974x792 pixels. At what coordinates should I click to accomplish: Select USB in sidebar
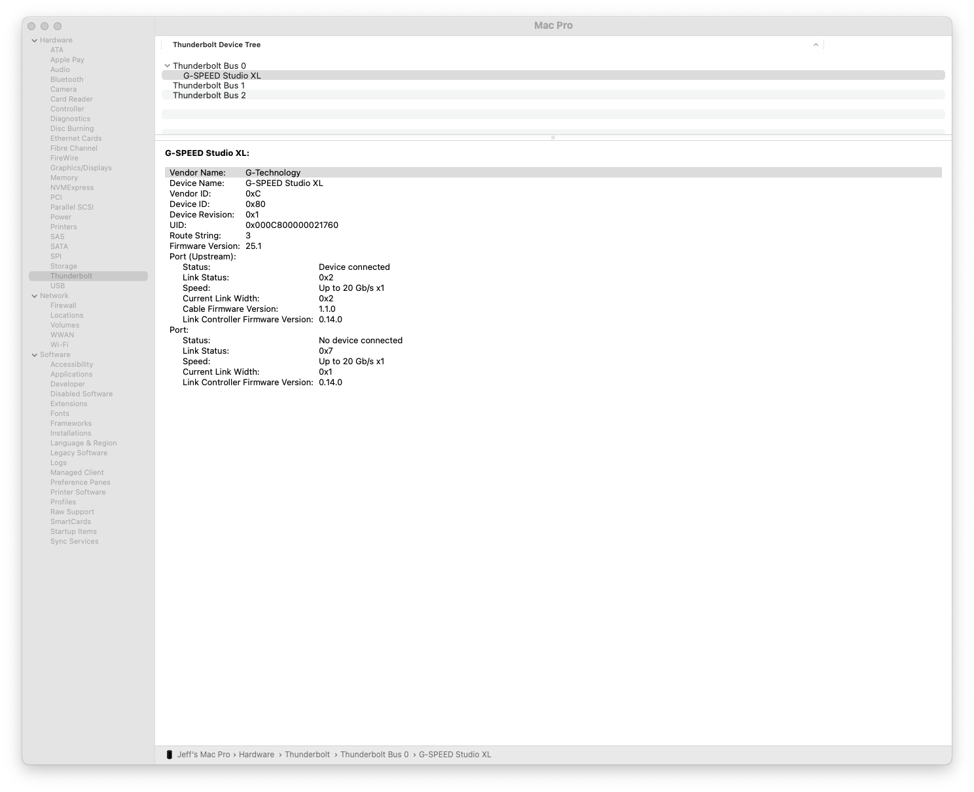click(x=58, y=286)
